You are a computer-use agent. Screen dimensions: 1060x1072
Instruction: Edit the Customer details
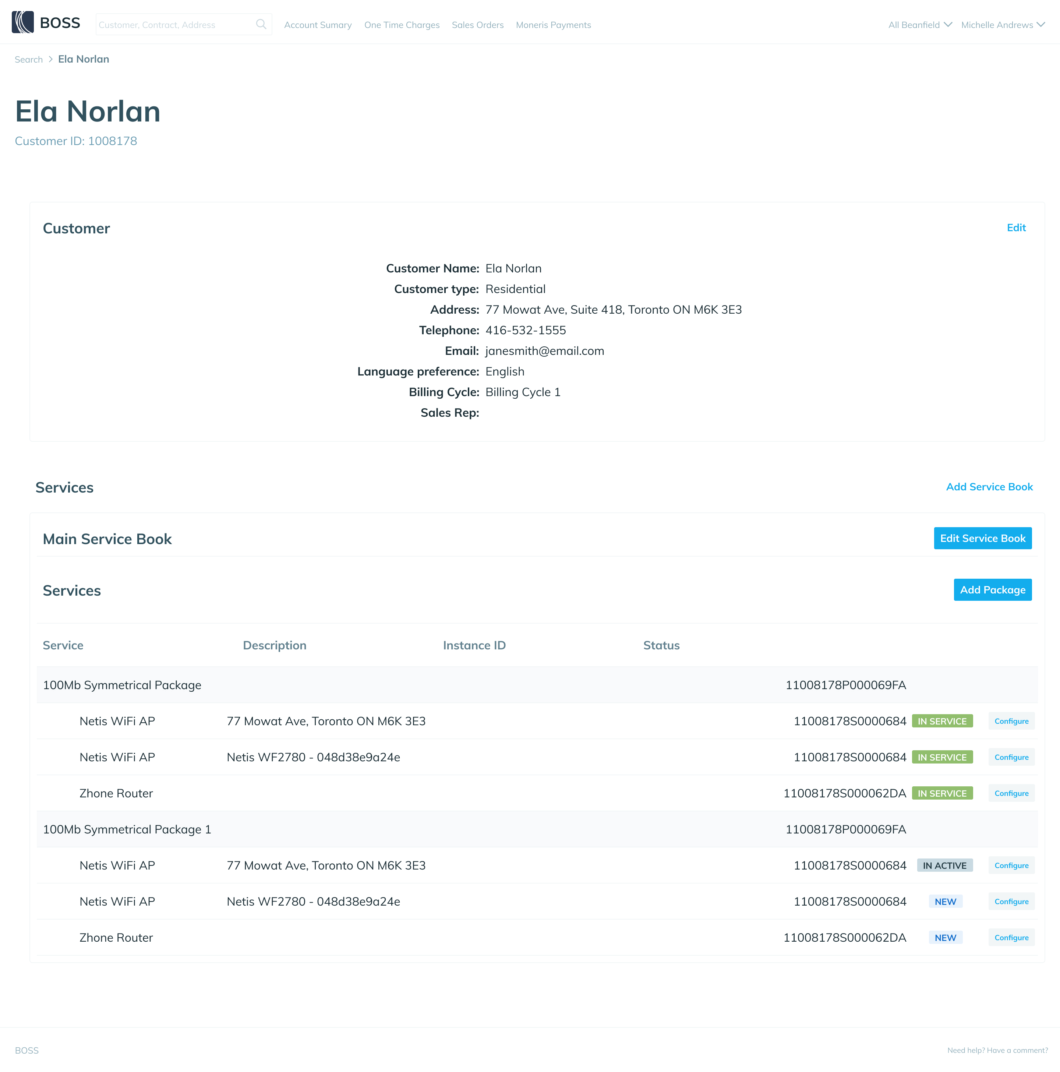click(1016, 228)
